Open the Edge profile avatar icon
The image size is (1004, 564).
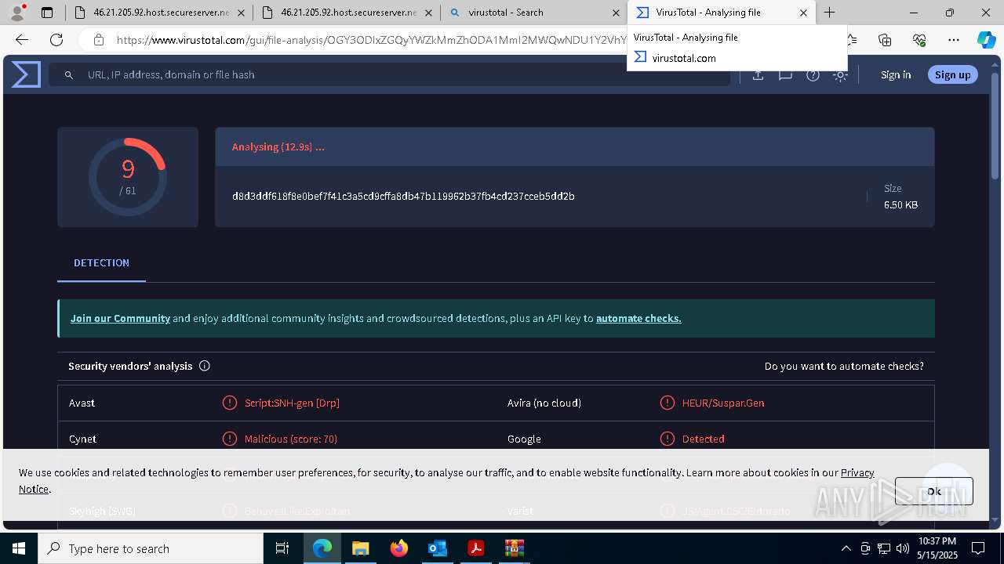point(17,13)
